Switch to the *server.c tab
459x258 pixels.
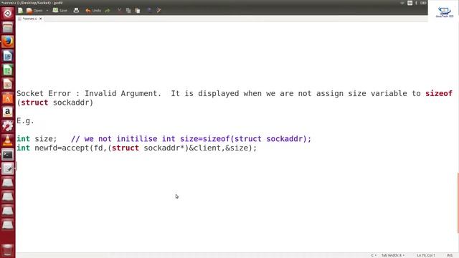pyautogui.click(x=29, y=19)
